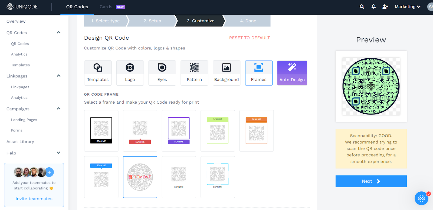The height and width of the screenshot is (210, 433).
Task: Go to step 1 Select type
Action: coord(106,21)
